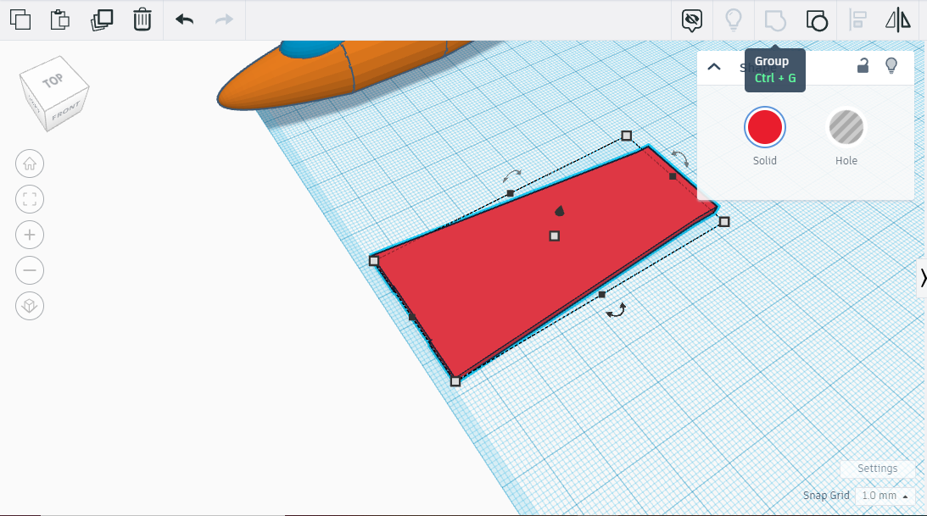Reset to Home view
The image size is (927, 516).
click(x=30, y=164)
